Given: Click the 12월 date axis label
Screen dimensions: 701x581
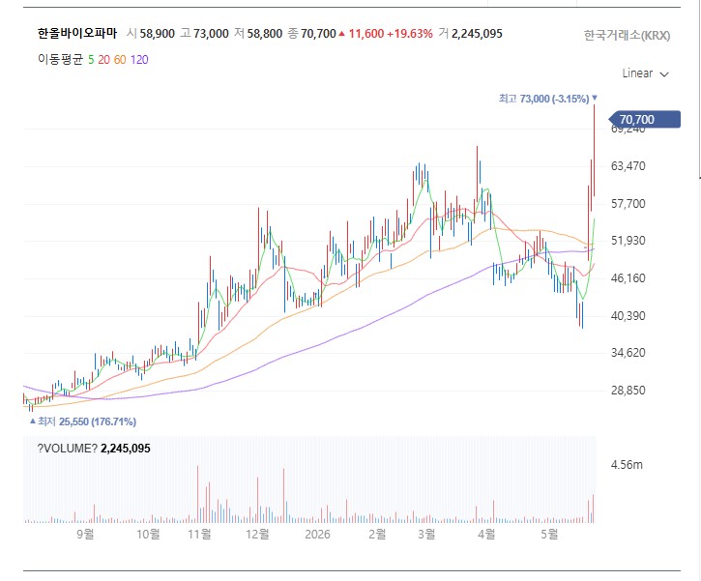Looking at the screenshot, I should click(x=257, y=534).
